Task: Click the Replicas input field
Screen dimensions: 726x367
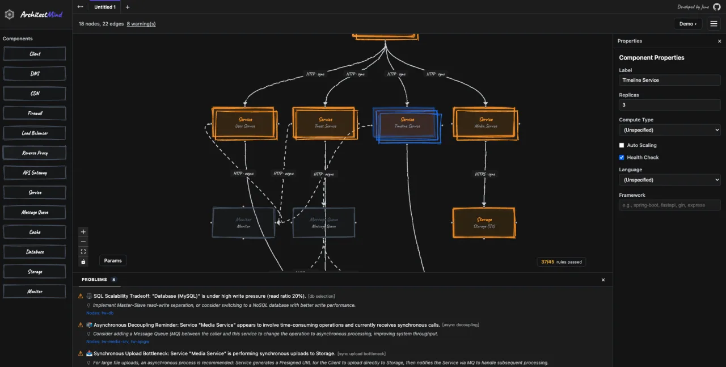Action: coord(670,105)
